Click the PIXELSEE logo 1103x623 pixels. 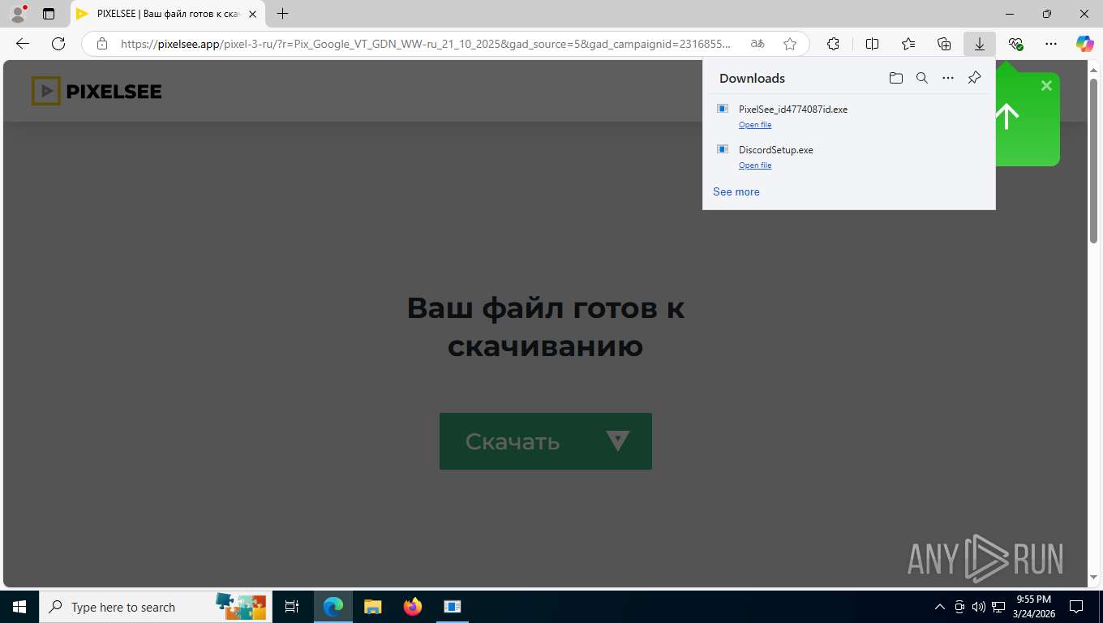point(97,91)
